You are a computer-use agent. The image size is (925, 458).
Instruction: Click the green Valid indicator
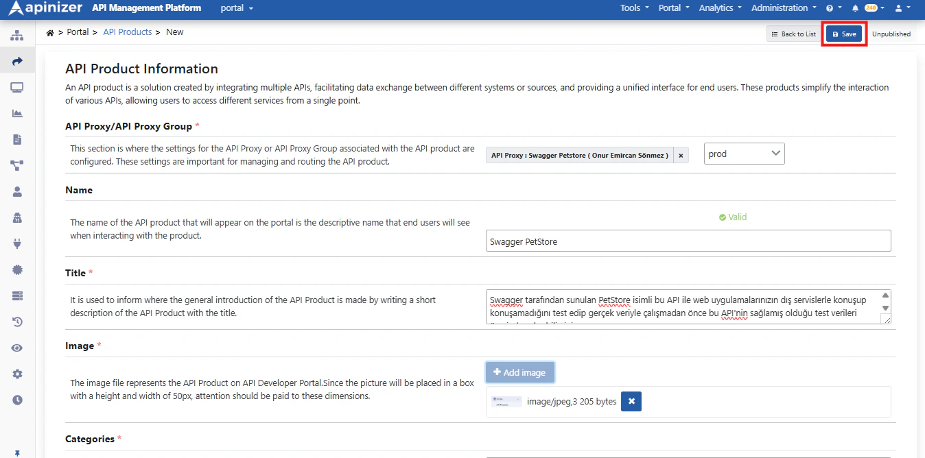pos(733,217)
